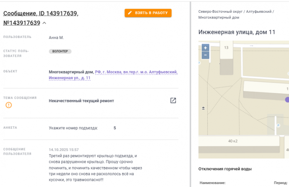Collapse the message ID header chevron
Image resolution: width=289 pixels, height=187 pixels.
pyautogui.click(x=44, y=23)
